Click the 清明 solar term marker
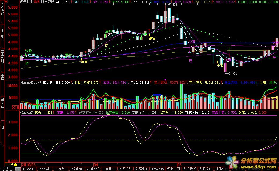 tap(108, 31)
